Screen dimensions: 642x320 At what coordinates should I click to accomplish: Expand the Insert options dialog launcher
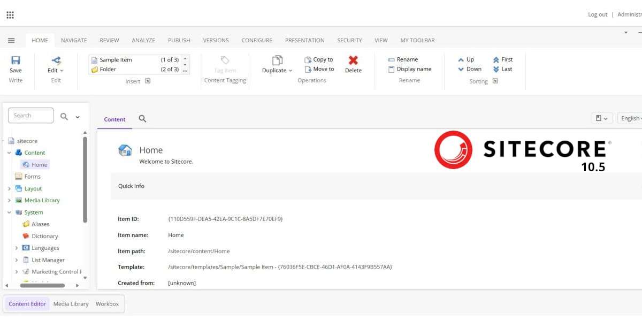click(x=148, y=81)
